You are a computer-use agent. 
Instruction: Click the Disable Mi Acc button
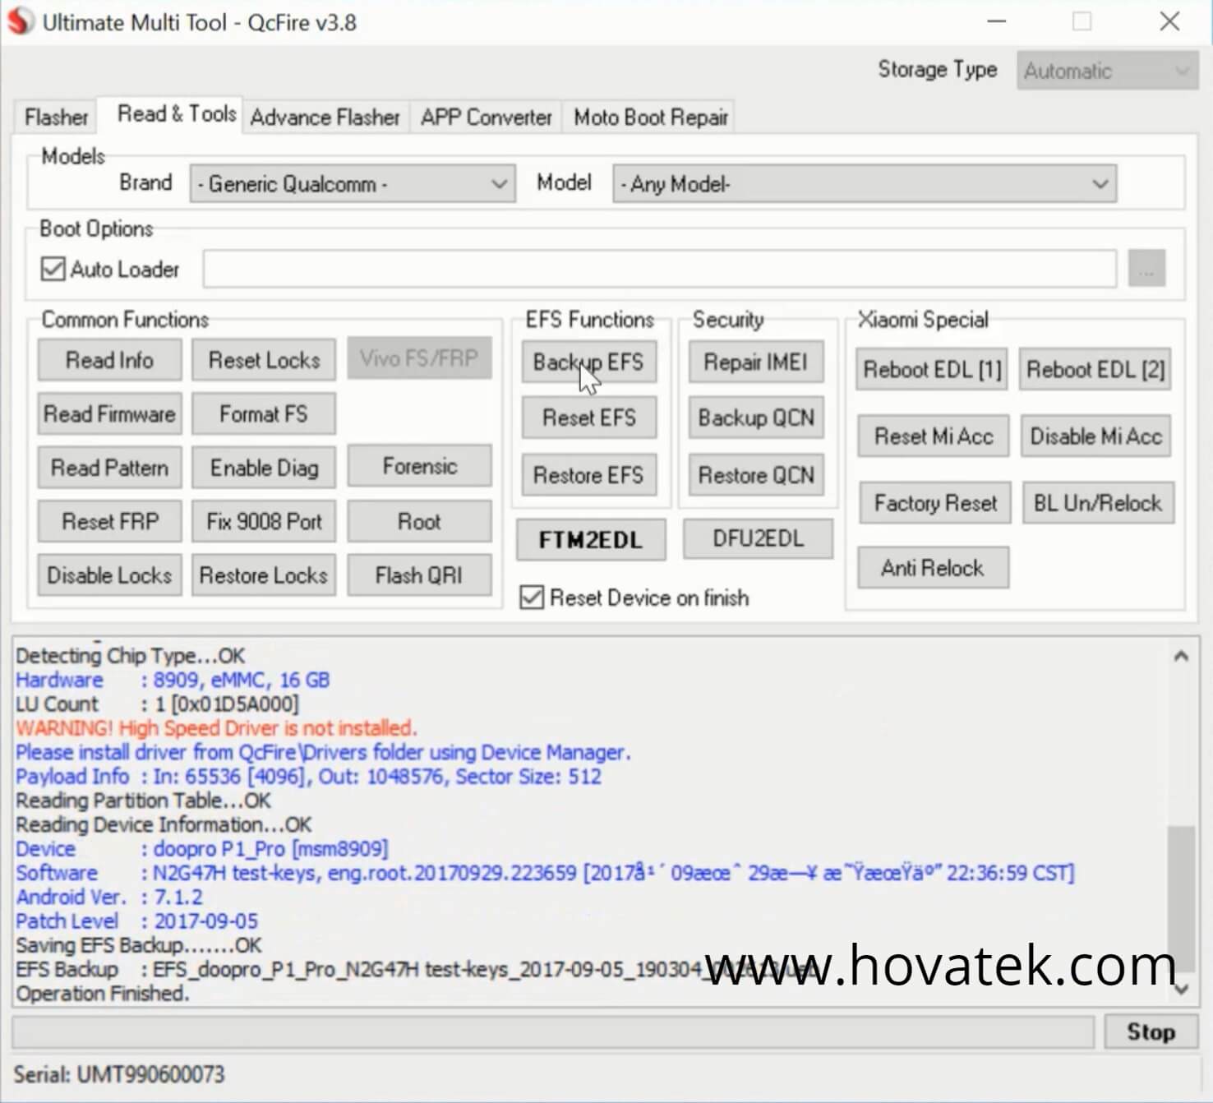click(1095, 436)
